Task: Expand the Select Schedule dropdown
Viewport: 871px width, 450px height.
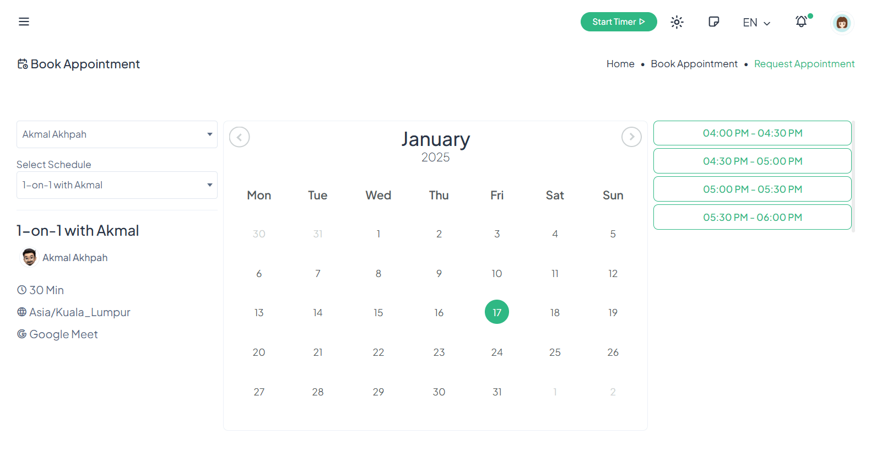Action: coord(117,185)
